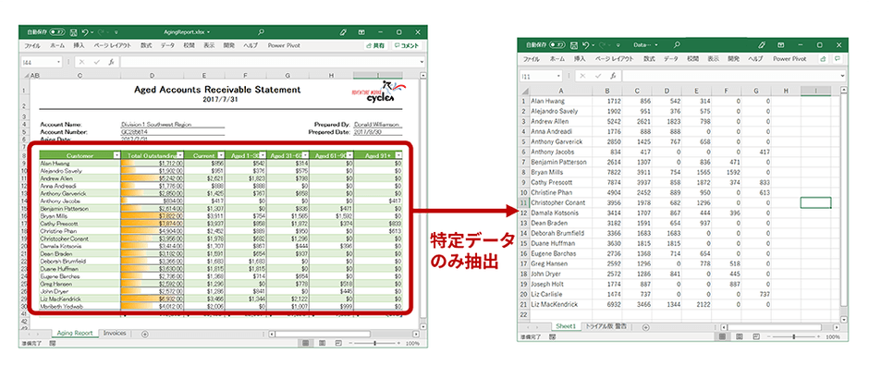Open 挿入 tab in AgingReport window
The height and width of the screenshot is (366, 869).
(80, 46)
